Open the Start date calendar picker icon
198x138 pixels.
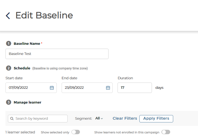(x=52, y=88)
